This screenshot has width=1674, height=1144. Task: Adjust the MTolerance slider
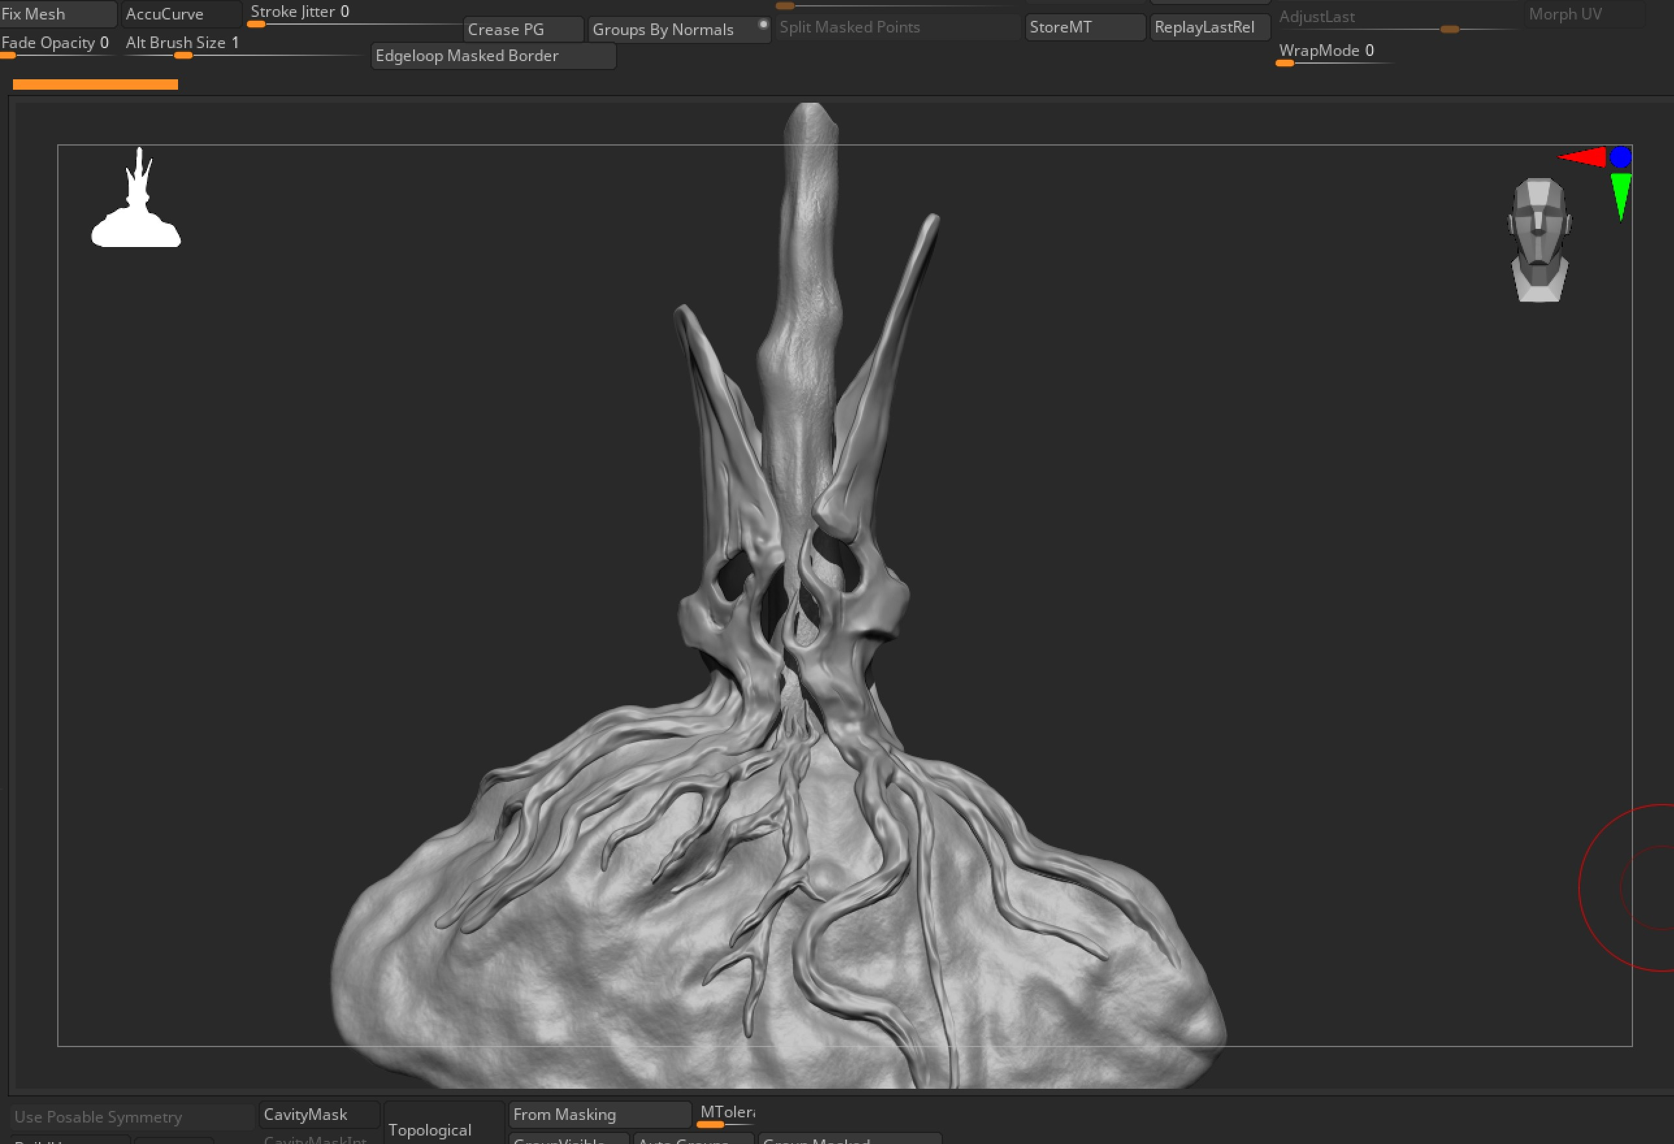pyautogui.click(x=726, y=1115)
